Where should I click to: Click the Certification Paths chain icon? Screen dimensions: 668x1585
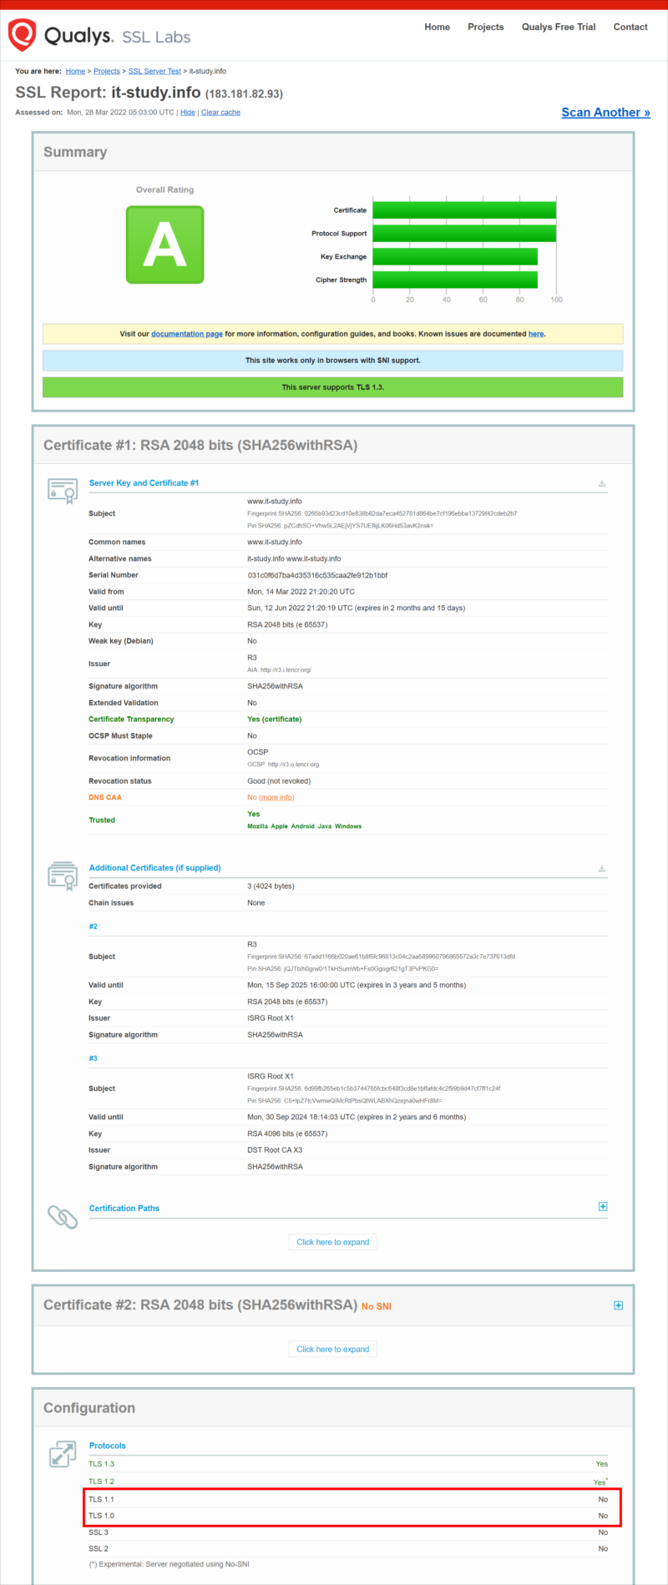click(x=62, y=1216)
